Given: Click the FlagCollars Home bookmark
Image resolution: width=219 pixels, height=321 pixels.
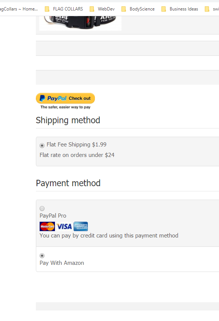Looking at the screenshot, I should [19, 9].
